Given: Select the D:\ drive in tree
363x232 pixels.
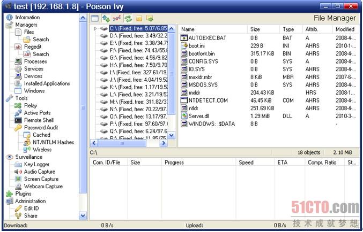Looking at the screenshot, I should 138,36.
